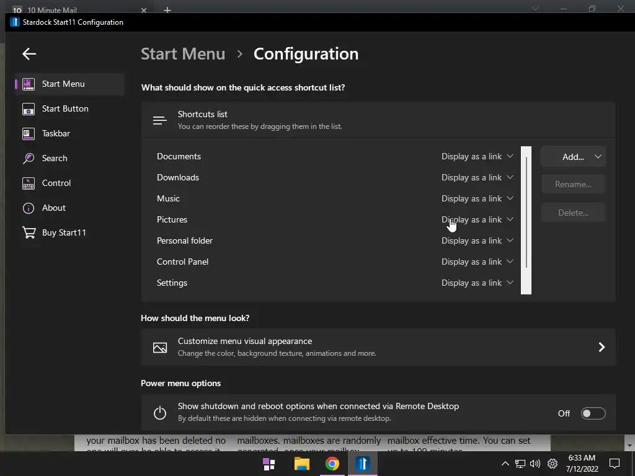This screenshot has height=476, width=635.
Task: Open Documents display mode dropdown
Action: [477, 156]
